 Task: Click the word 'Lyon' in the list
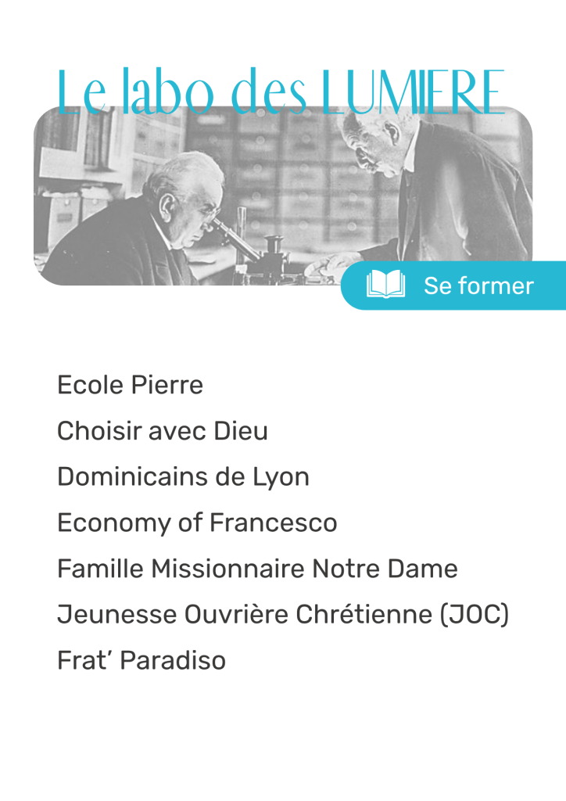tap(281, 477)
